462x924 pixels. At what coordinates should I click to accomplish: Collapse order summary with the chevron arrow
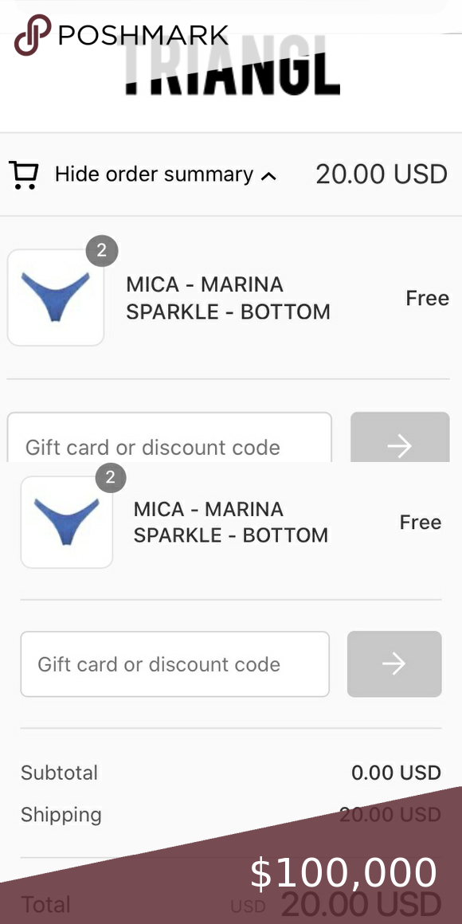point(268,175)
